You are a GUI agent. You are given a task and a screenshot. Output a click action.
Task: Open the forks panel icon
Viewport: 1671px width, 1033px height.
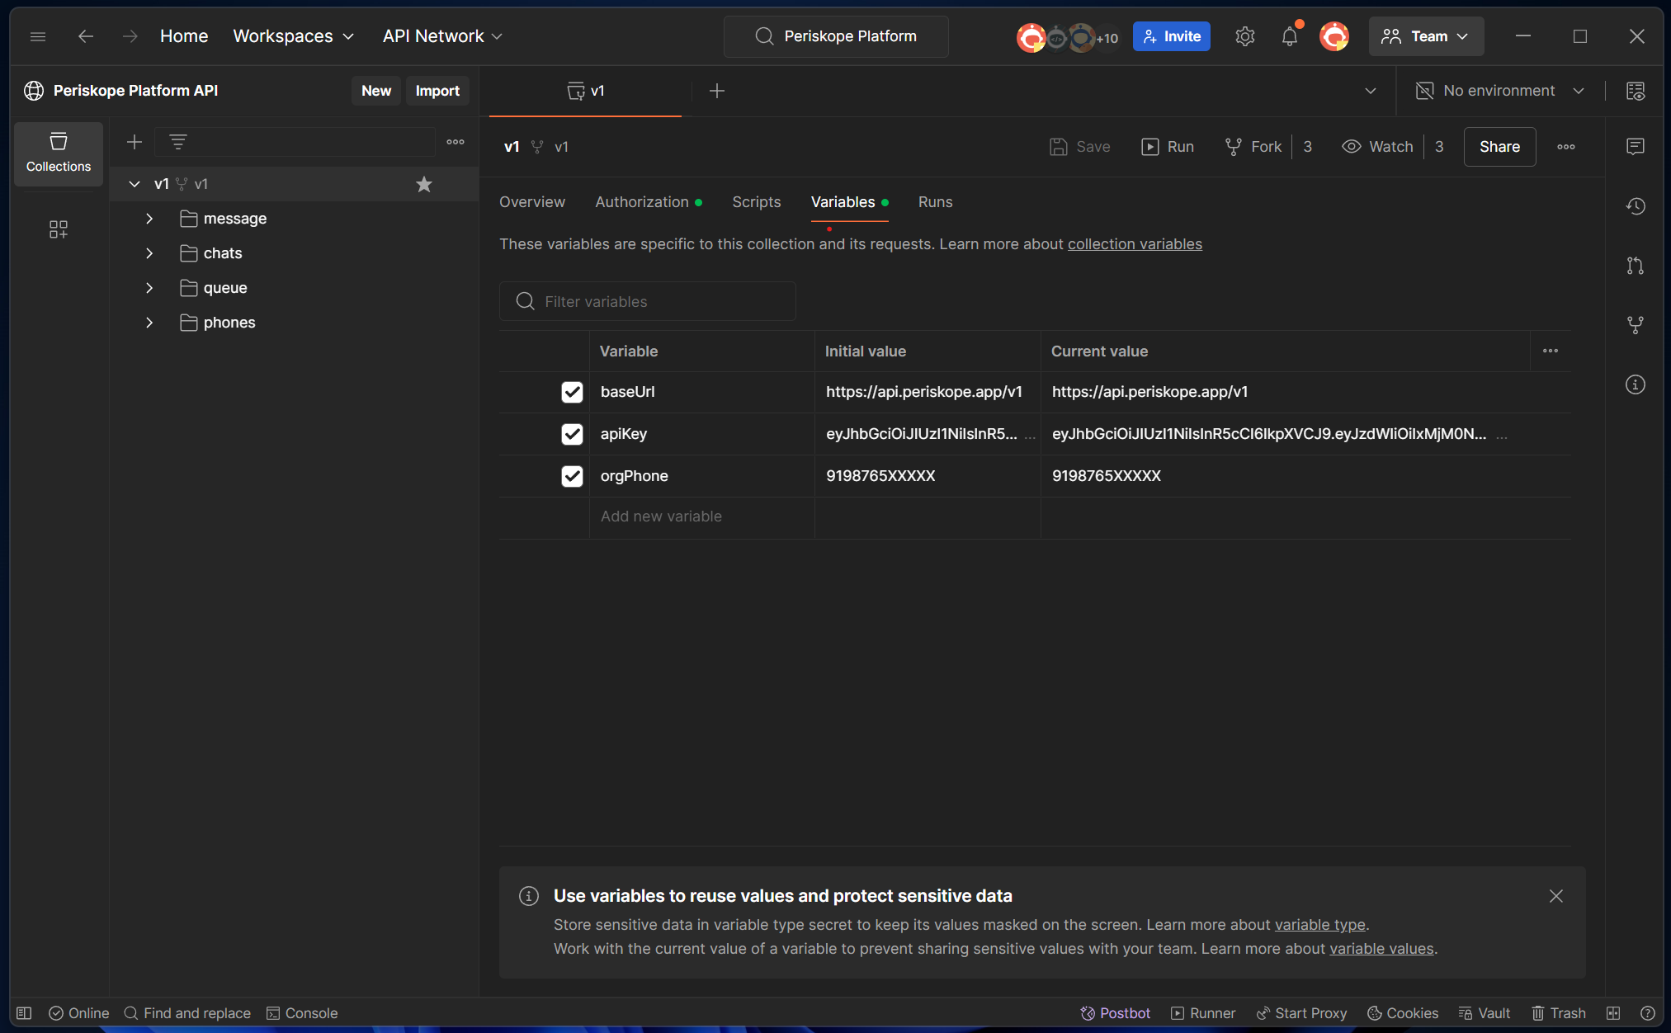click(1636, 325)
